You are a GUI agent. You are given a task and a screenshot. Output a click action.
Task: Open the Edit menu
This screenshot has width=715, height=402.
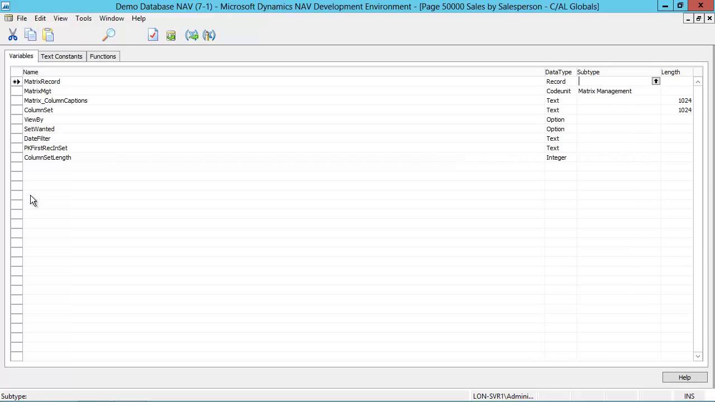click(x=40, y=18)
